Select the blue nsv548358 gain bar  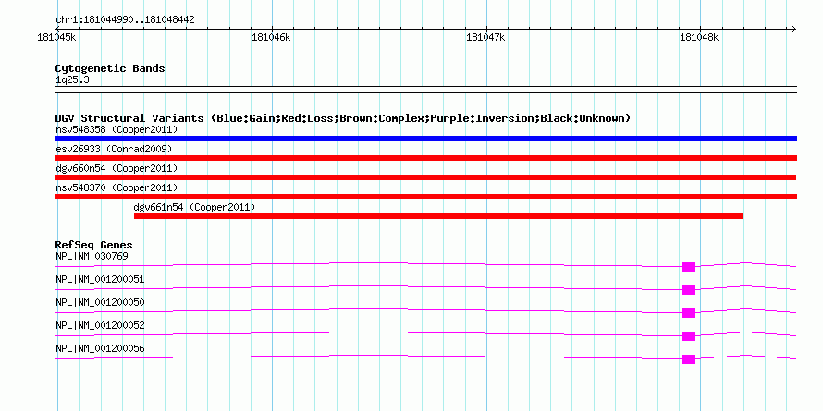tap(425, 139)
